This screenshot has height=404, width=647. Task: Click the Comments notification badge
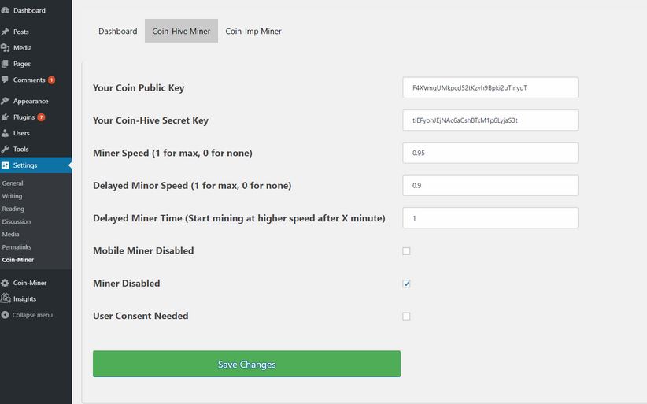(52, 80)
